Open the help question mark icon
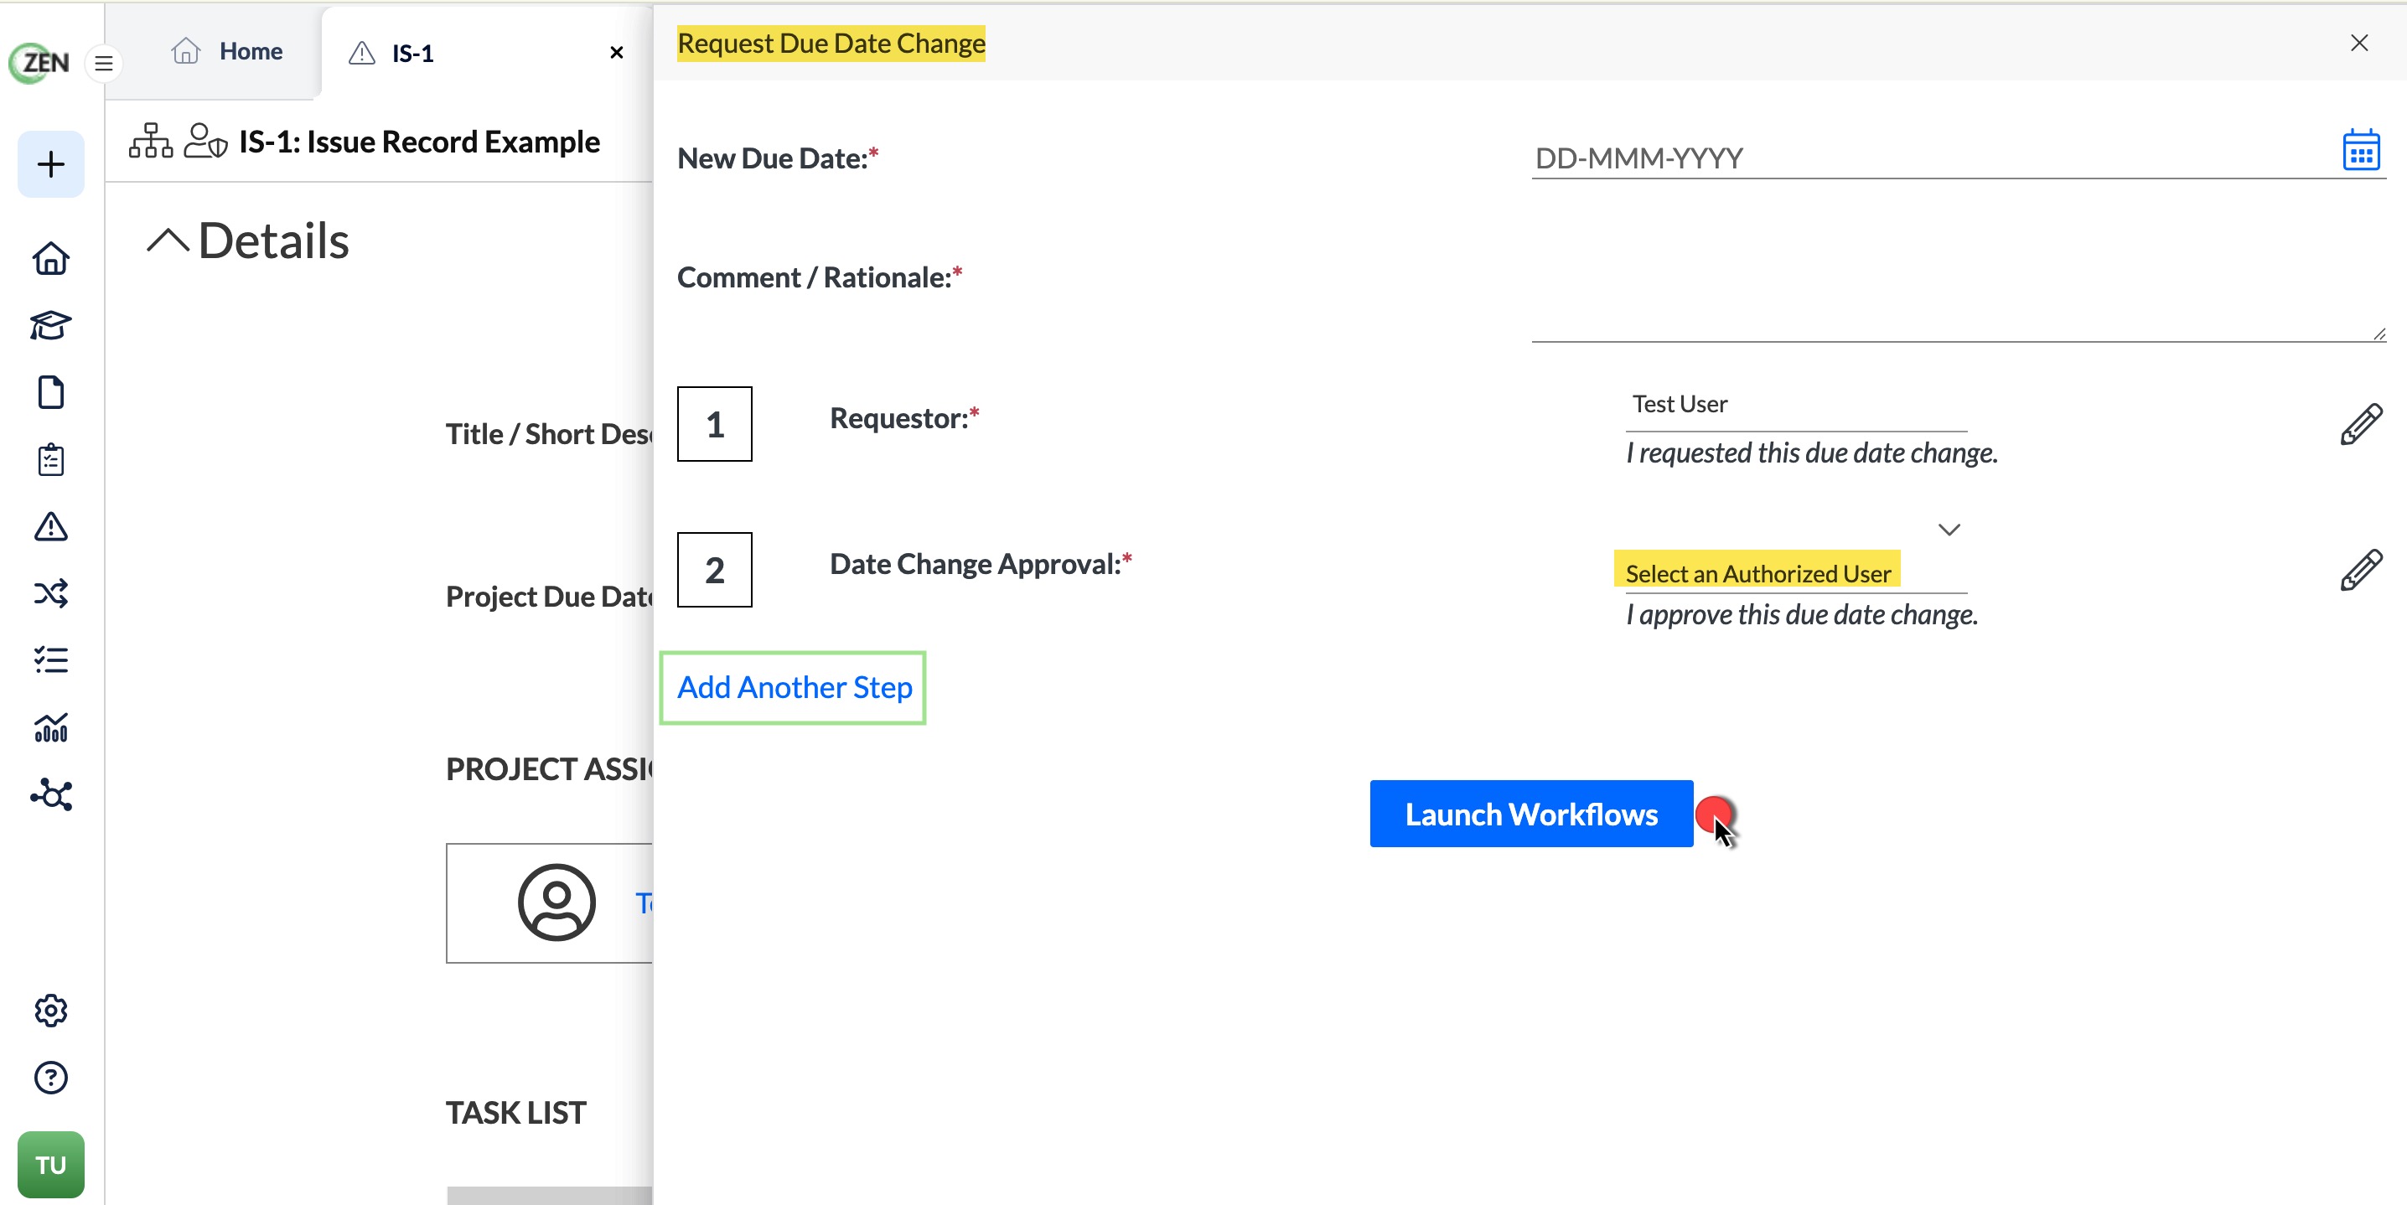Image resolution: width=2407 pixels, height=1205 pixels. 50,1077
